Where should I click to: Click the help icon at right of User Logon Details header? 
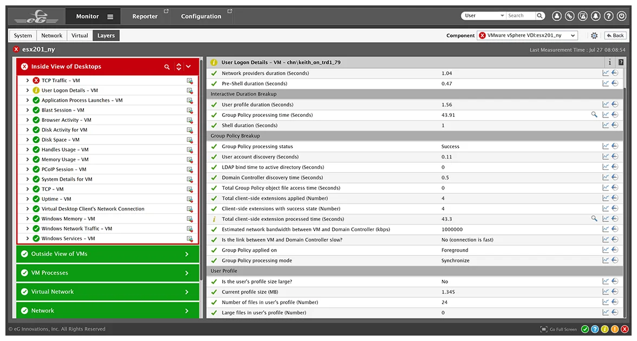pos(621,62)
